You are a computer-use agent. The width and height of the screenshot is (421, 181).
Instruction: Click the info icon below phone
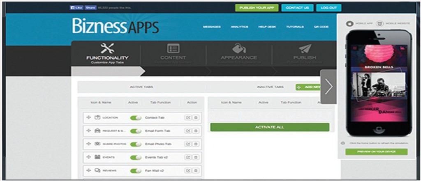pyautogui.click(x=343, y=143)
